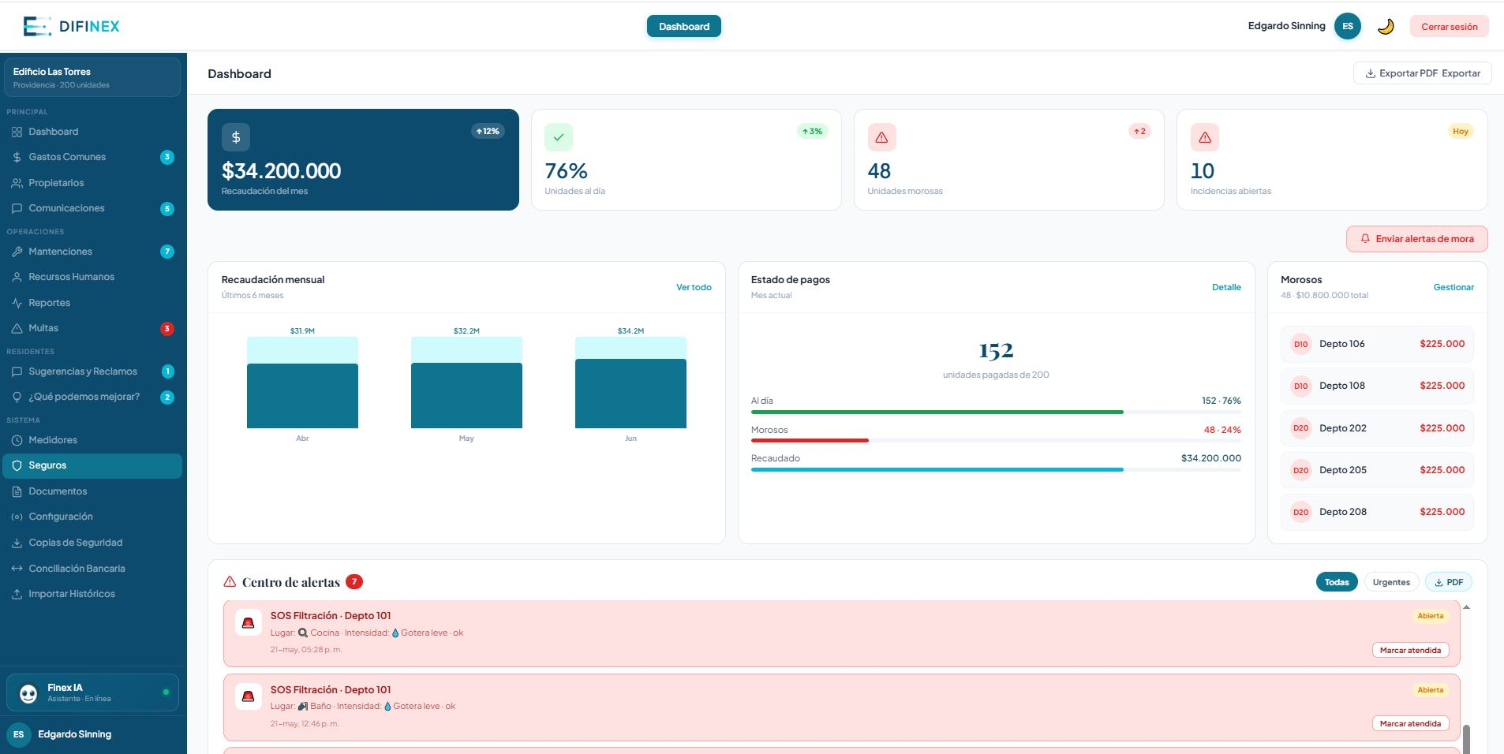The height and width of the screenshot is (754, 1504).
Task: Click the alerts list scrollbar thumb
Action: pyautogui.click(x=1466, y=739)
